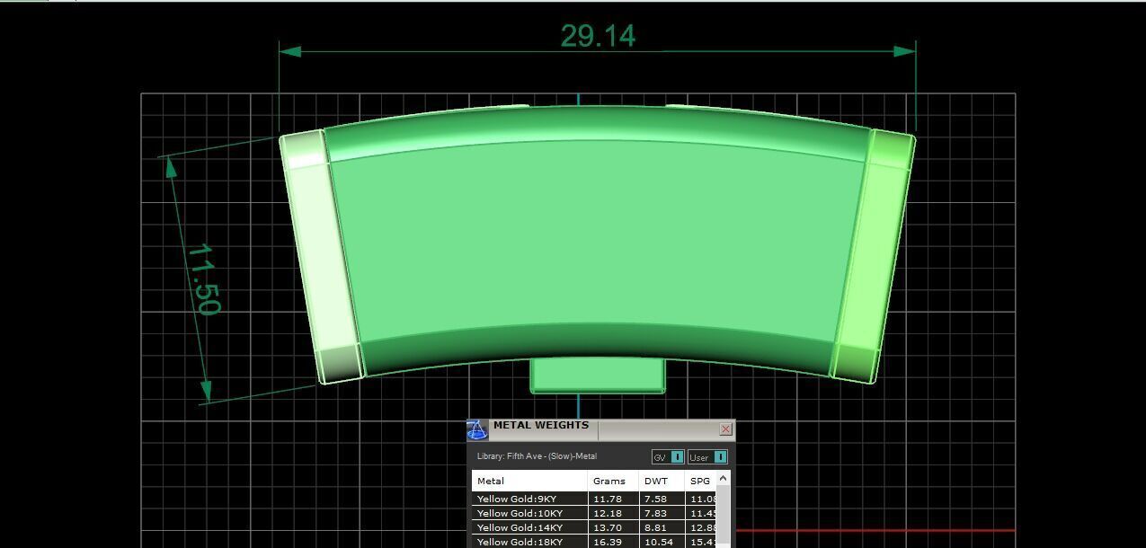Select the Yellow Gold:14KY row
Screen dimensions: 1146x548
[x=593, y=527]
